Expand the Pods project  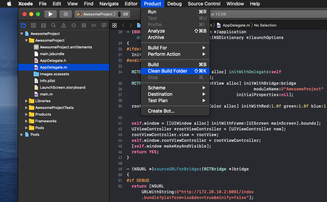22,134
